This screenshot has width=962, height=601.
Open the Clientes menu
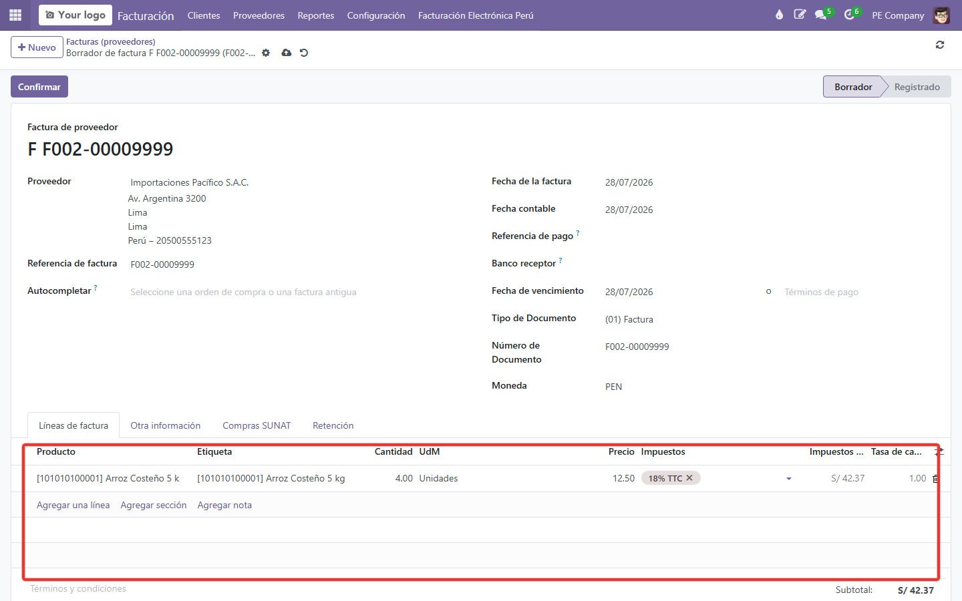[204, 15]
